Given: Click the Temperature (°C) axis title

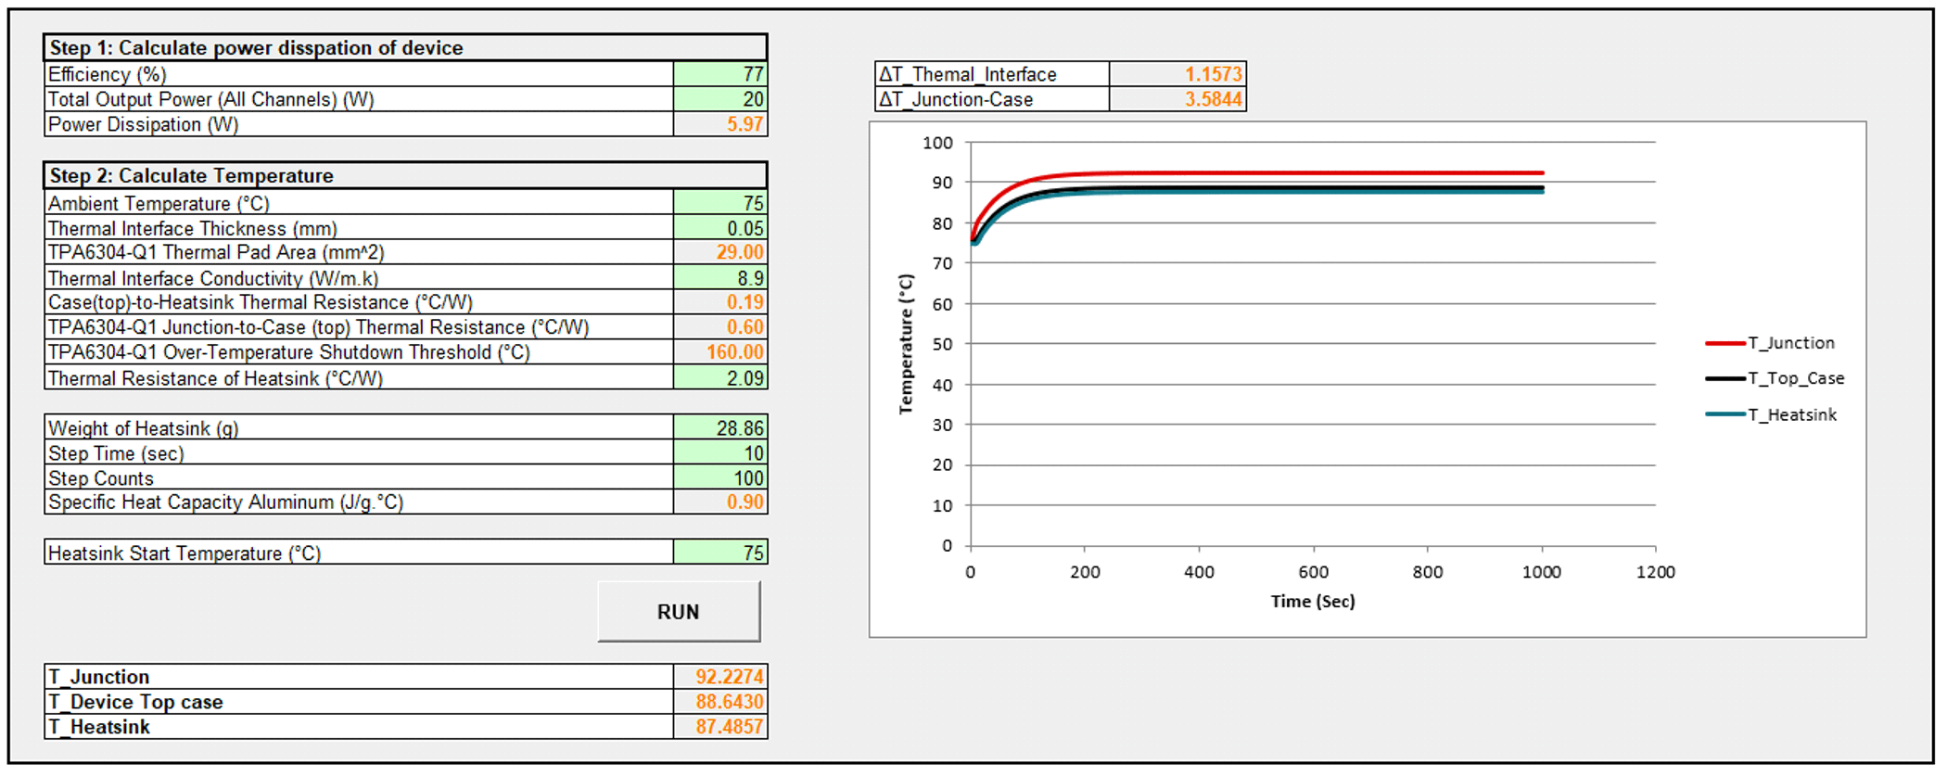Looking at the screenshot, I should (906, 344).
